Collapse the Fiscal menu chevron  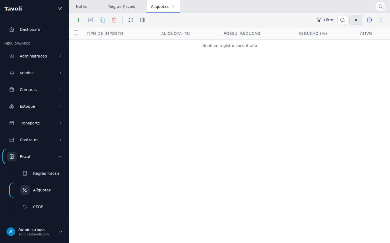[x=60, y=157]
